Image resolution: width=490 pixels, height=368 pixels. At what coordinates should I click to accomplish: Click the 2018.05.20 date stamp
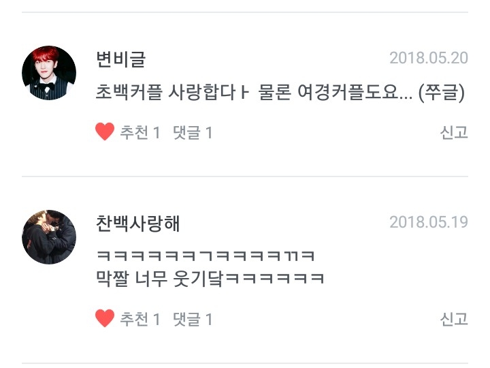tap(429, 58)
